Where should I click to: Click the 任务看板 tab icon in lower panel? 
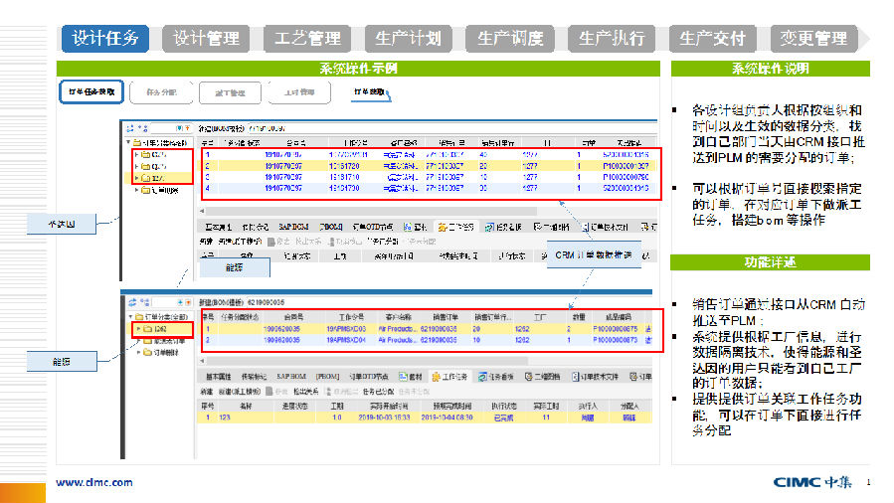click(480, 378)
